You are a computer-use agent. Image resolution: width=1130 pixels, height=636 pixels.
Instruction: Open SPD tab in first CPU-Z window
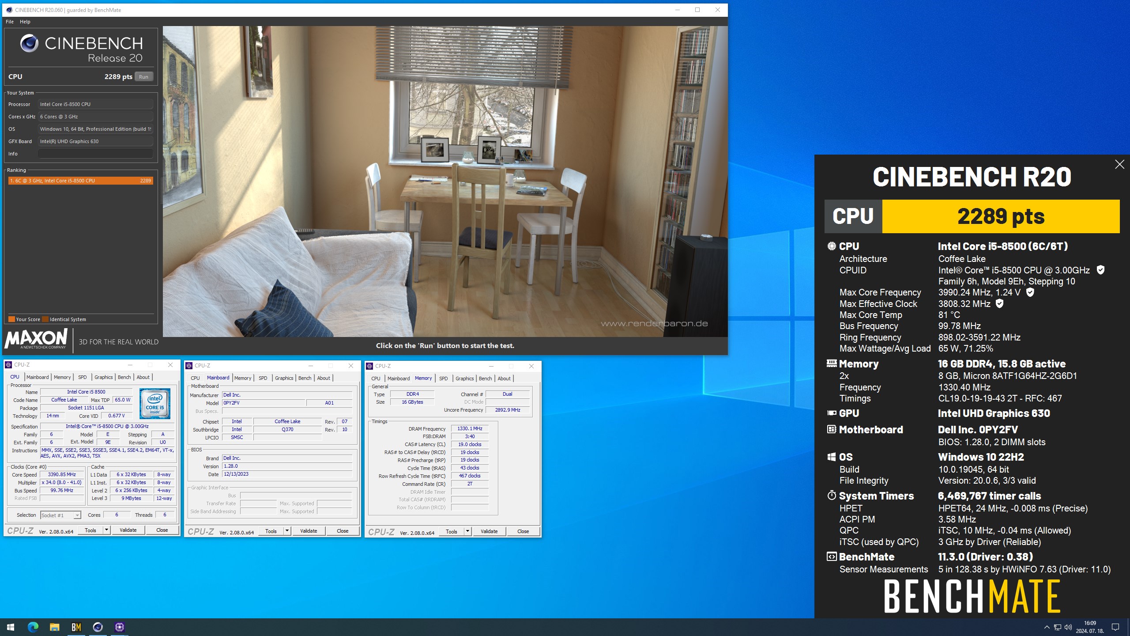pyautogui.click(x=83, y=377)
